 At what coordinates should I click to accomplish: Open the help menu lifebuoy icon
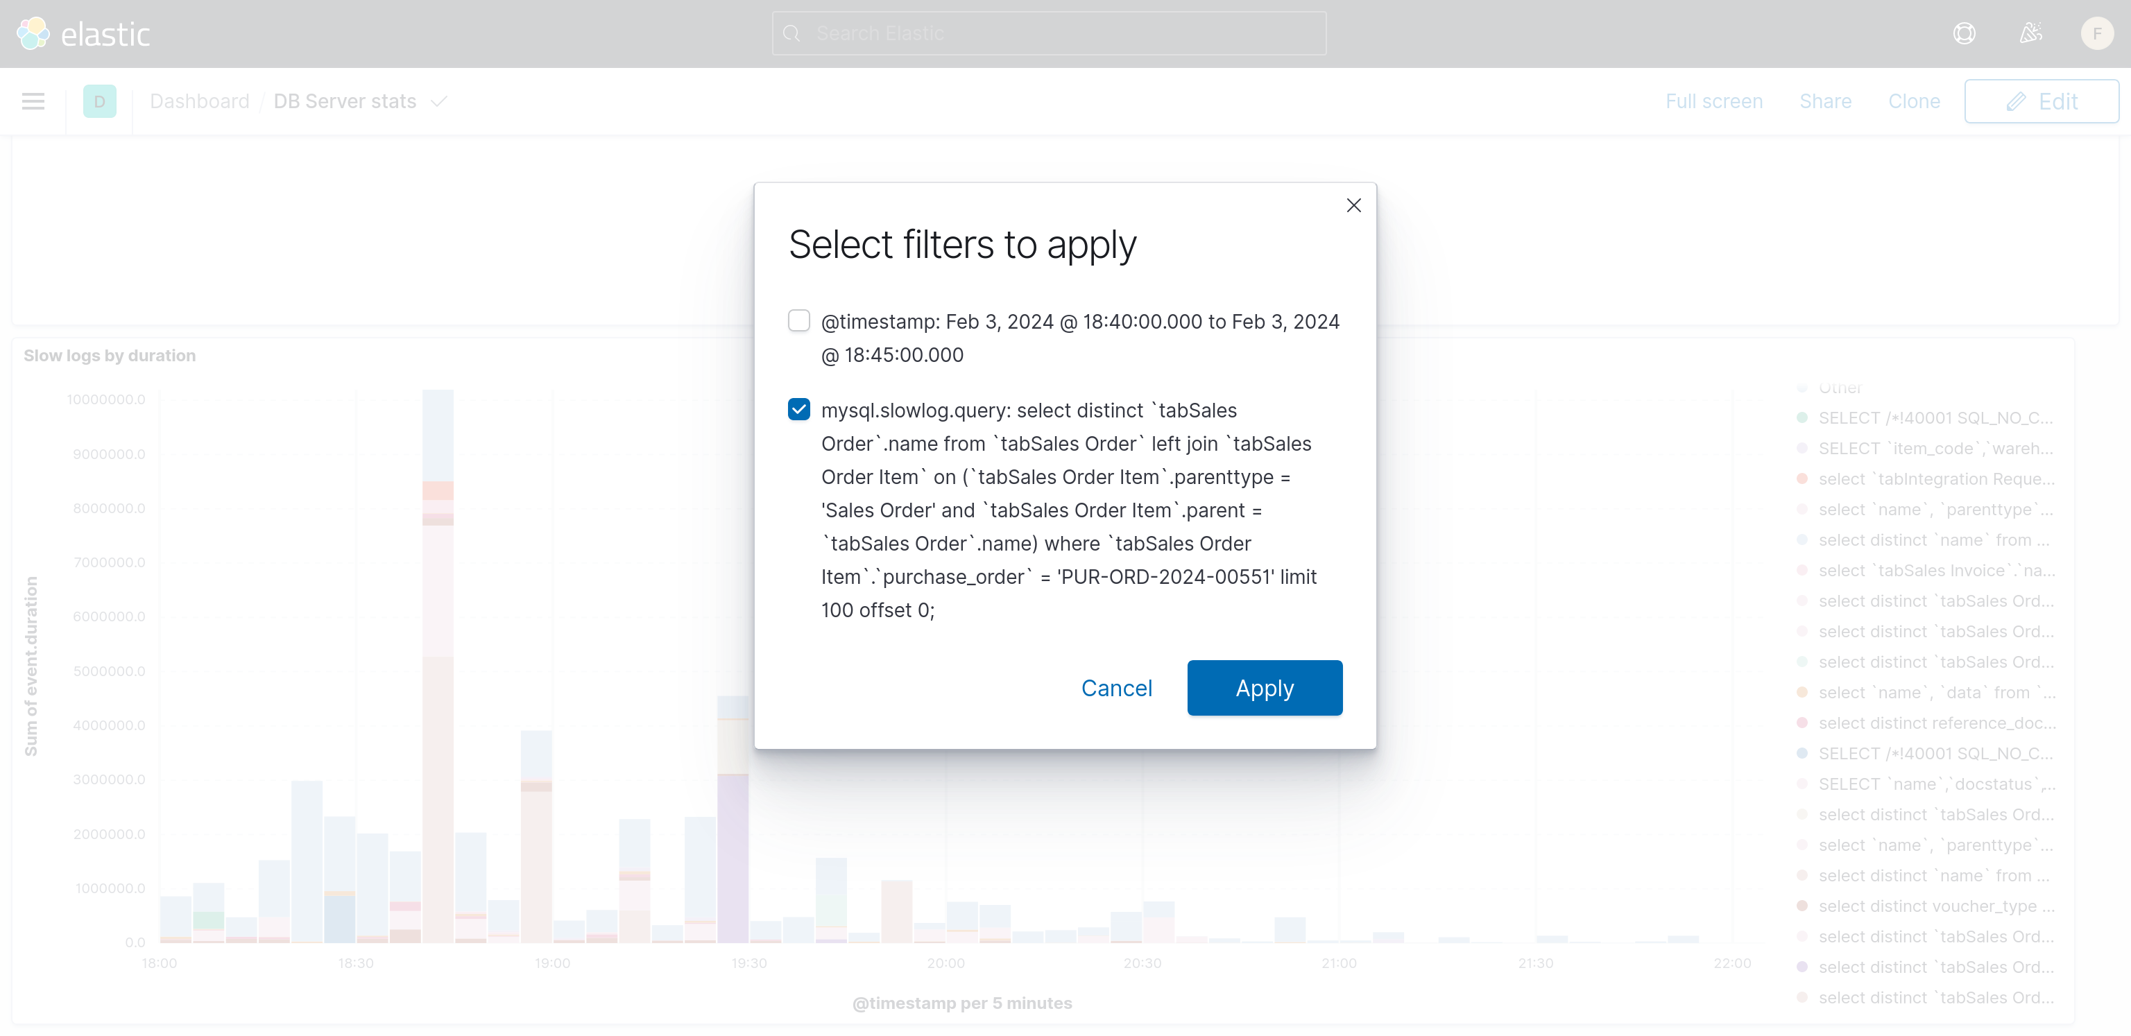1964,34
